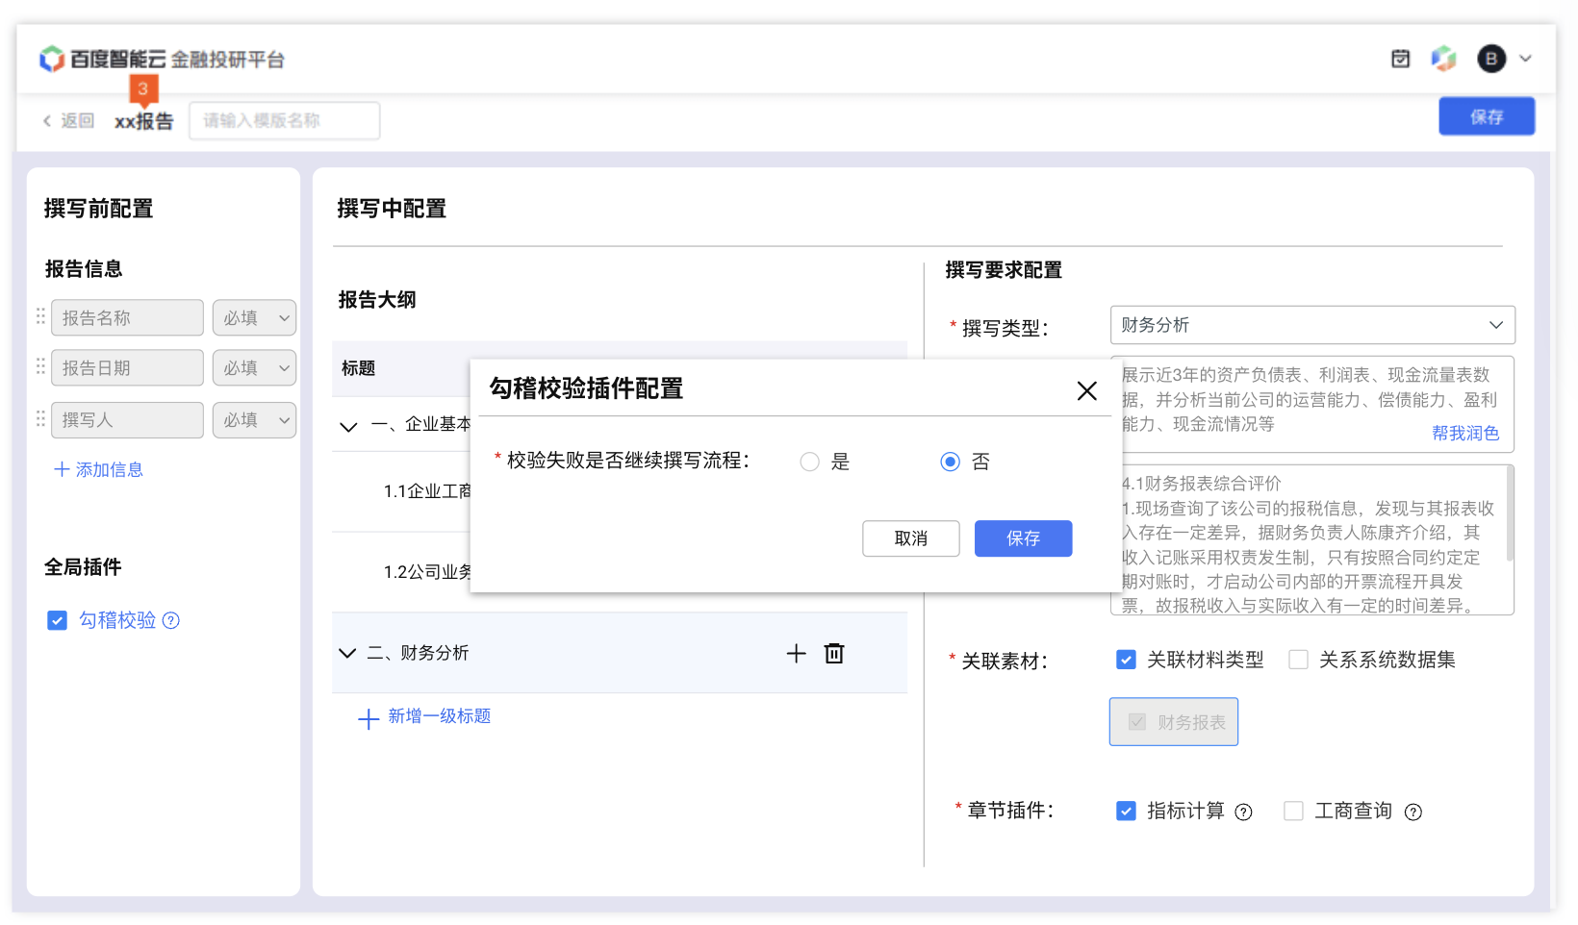Viewport: 1578px width, 925px height.
Task: Click 添加信息 link
Action: (98, 469)
